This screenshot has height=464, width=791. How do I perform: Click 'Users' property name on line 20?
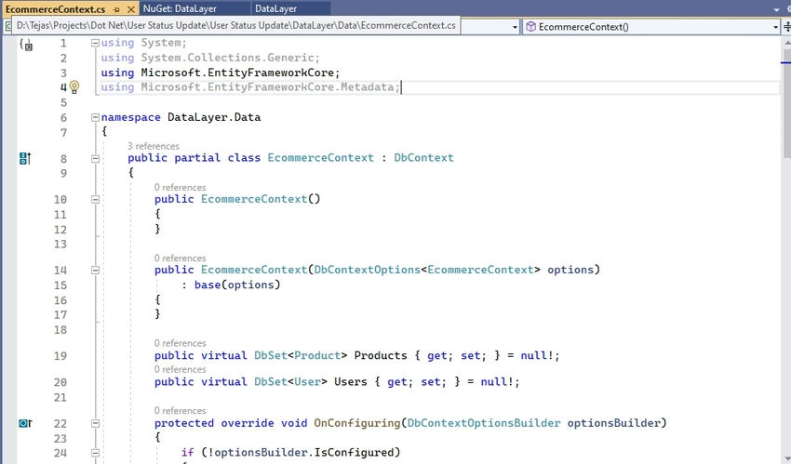(351, 382)
